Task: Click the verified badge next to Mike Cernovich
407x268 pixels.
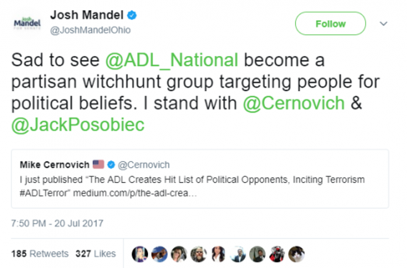Action: 111,165
